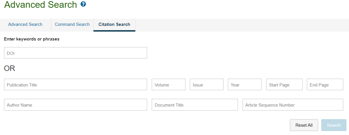Open the help icon beside Advanced Search
The width and height of the screenshot is (349, 135).
point(83,4)
